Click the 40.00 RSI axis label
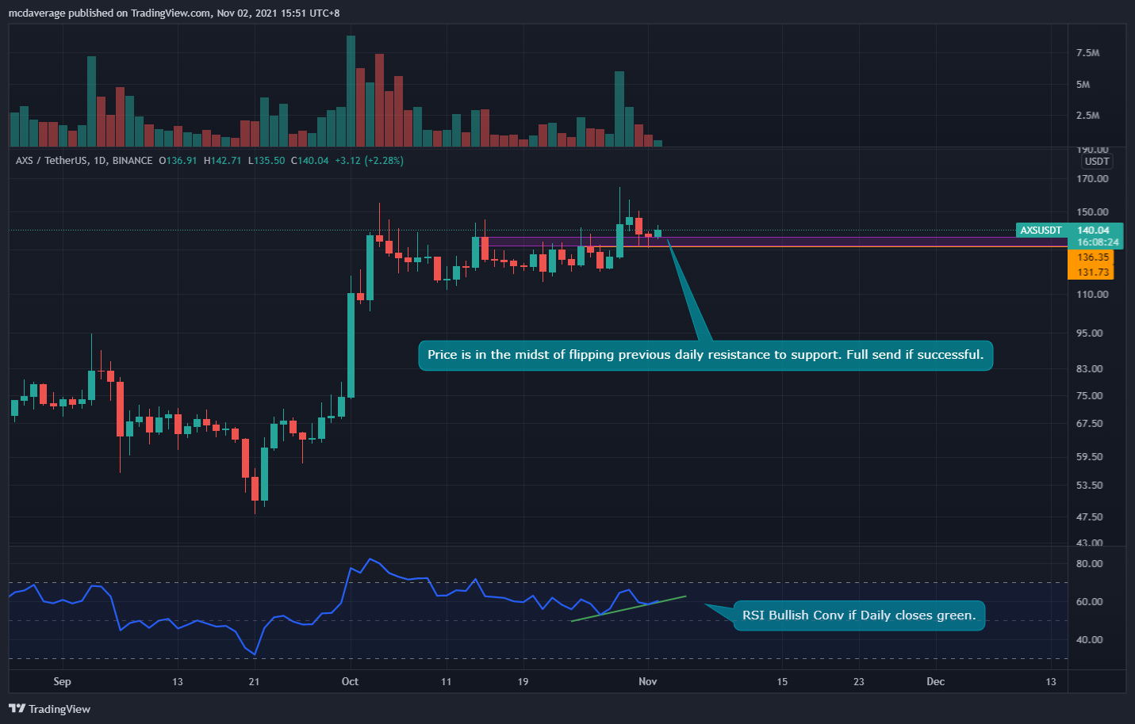The image size is (1135, 724). point(1089,640)
